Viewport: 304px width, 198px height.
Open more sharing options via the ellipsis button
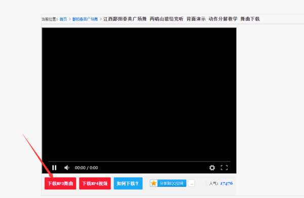tap(192, 183)
